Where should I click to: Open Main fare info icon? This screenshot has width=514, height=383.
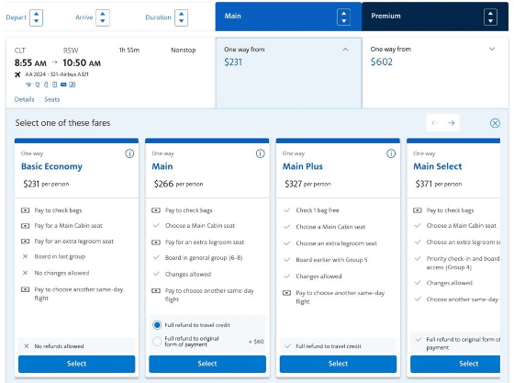pyautogui.click(x=261, y=153)
